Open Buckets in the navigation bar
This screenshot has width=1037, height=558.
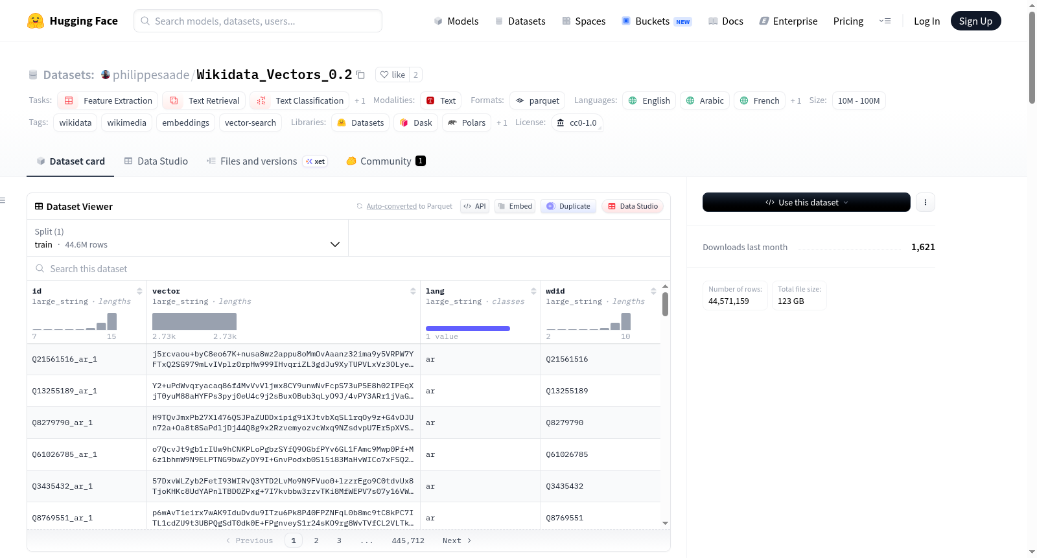[657, 21]
